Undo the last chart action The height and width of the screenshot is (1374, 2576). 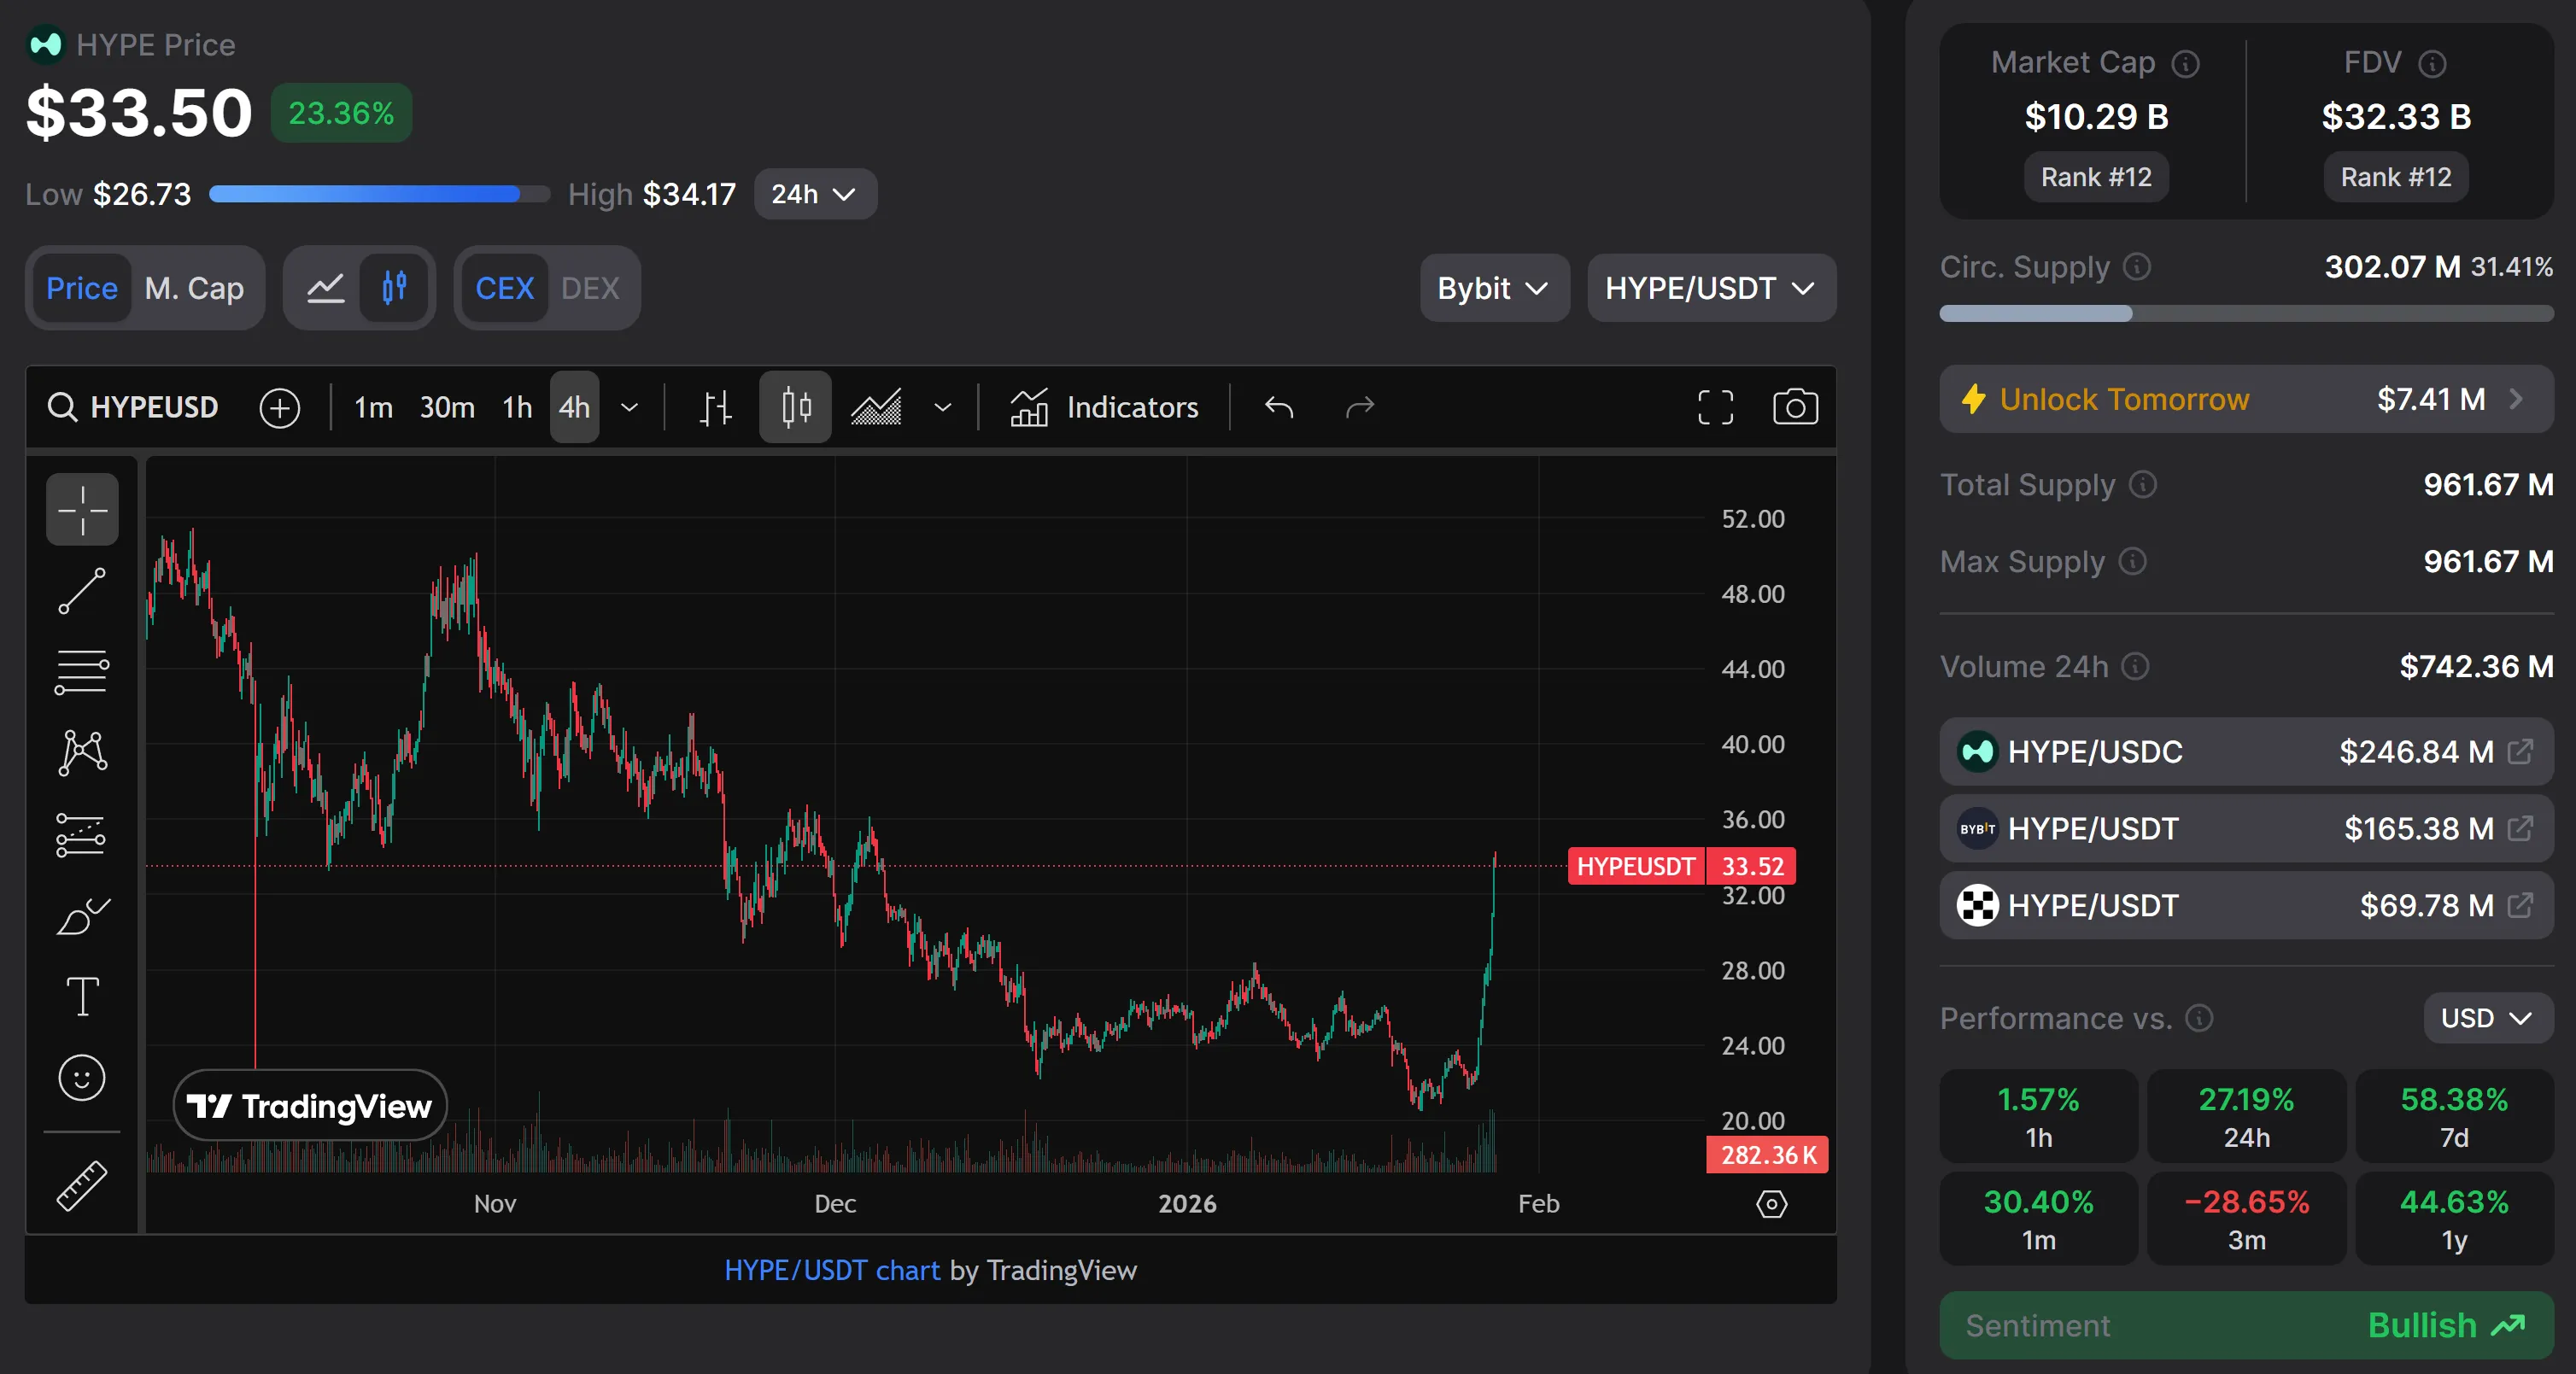tap(1280, 407)
